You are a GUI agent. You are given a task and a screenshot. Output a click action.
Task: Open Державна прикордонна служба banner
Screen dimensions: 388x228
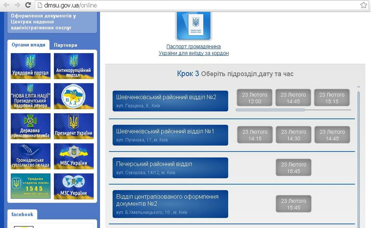tap(31, 126)
